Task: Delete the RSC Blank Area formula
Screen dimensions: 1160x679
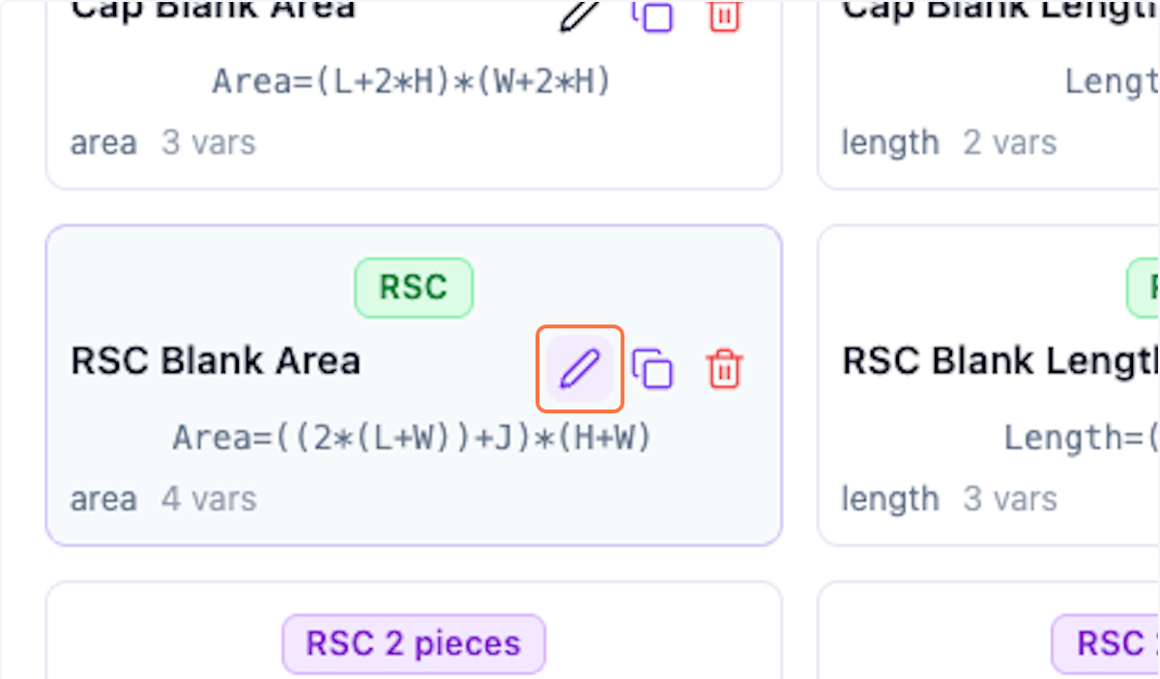Action: (724, 367)
